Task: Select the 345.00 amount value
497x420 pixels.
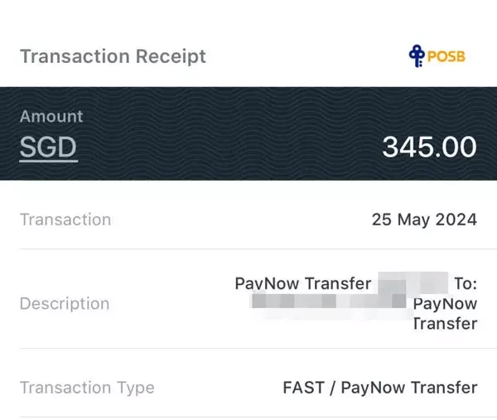Action: (429, 147)
